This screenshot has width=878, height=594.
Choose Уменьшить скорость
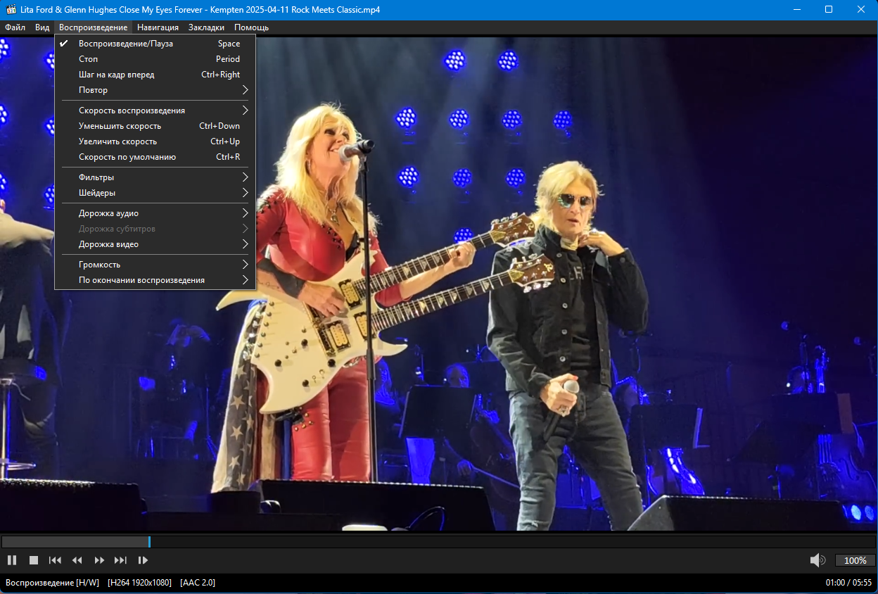point(155,126)
